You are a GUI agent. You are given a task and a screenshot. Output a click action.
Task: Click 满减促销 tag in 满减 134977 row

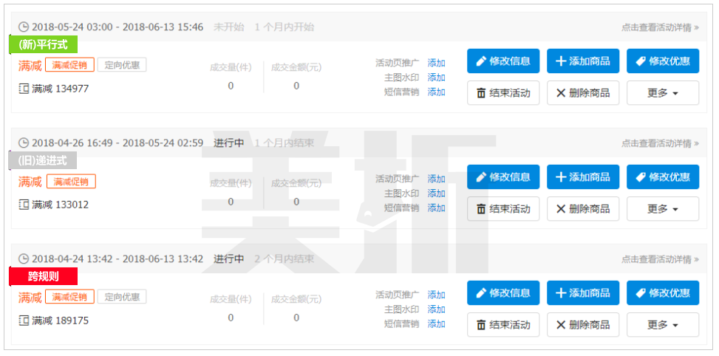[69, 65]
